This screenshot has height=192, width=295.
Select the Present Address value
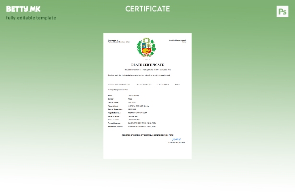click(x=142, y=123)
